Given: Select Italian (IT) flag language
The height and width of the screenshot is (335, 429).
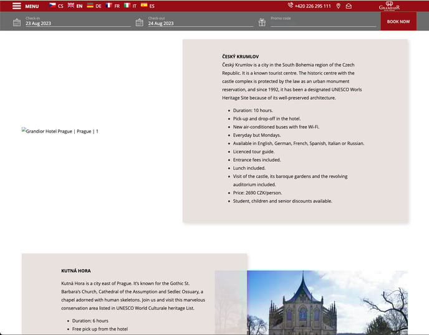Looking at the screenshot, I should [x=127, y=6].
